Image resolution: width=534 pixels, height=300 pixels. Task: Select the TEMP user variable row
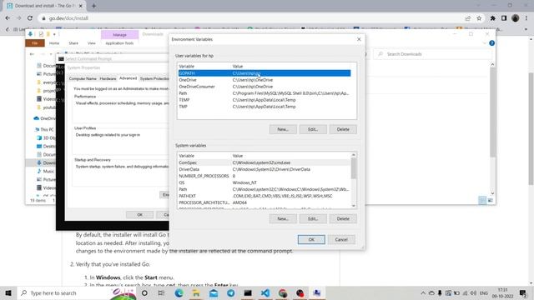(264, 100)
